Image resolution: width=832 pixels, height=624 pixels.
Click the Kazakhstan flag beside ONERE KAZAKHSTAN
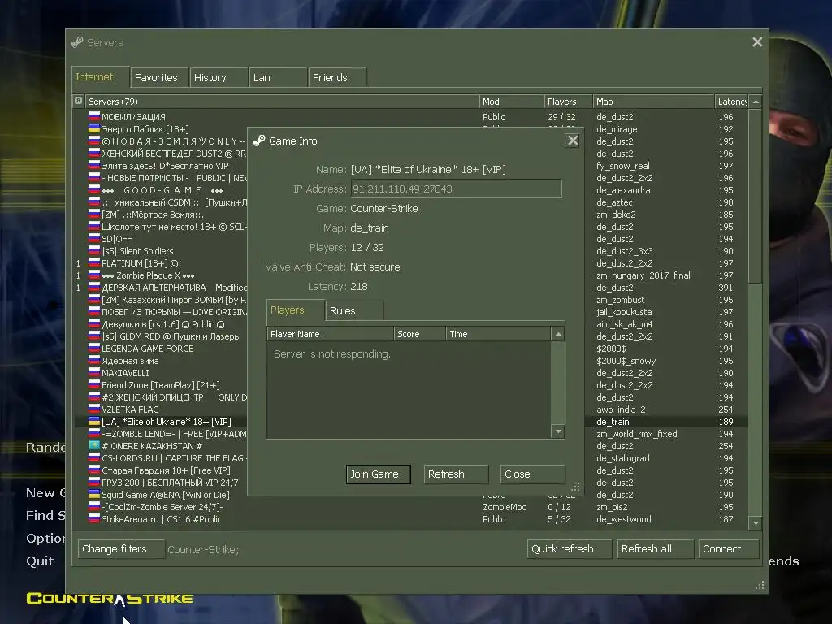[x=94, y=446]
